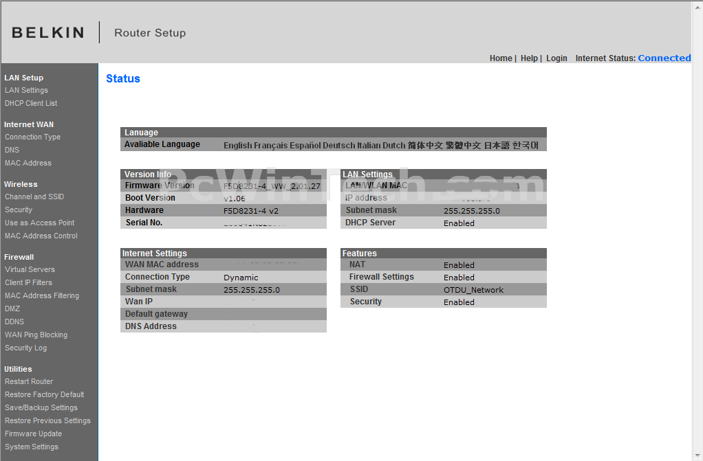Open MAC Address Filtering page
Image resolution: width=703 pixels, height=461 pixels.
(x=42, y=295)
